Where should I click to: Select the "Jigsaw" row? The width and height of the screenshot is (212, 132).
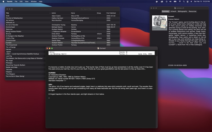point(25,51)
